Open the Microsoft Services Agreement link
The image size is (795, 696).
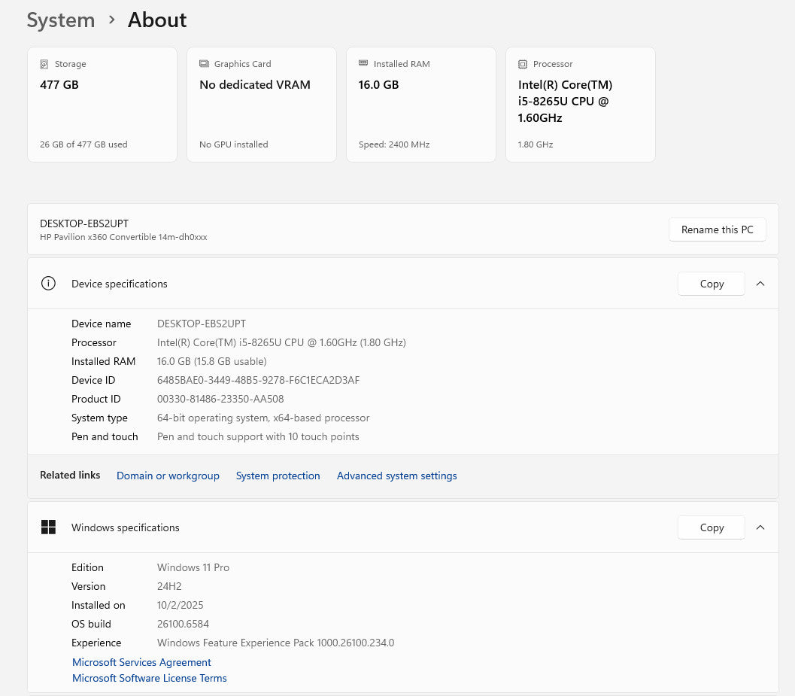141,662
